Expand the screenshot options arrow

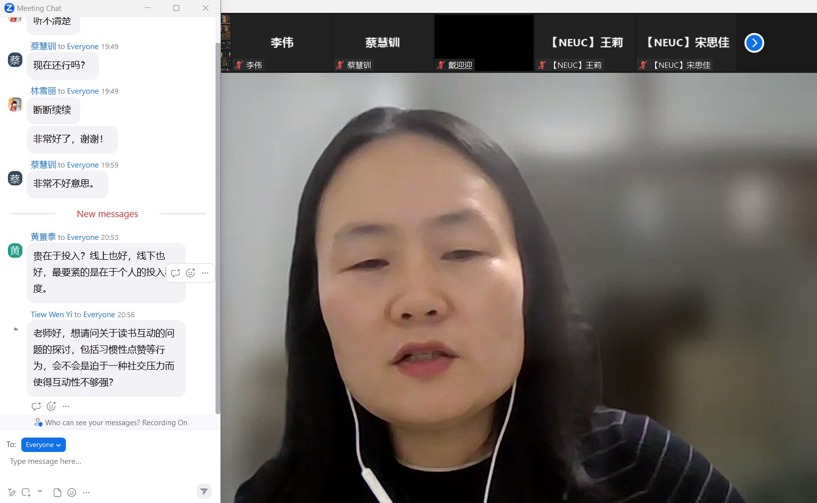pyautogui.click(x=40, y=492)
